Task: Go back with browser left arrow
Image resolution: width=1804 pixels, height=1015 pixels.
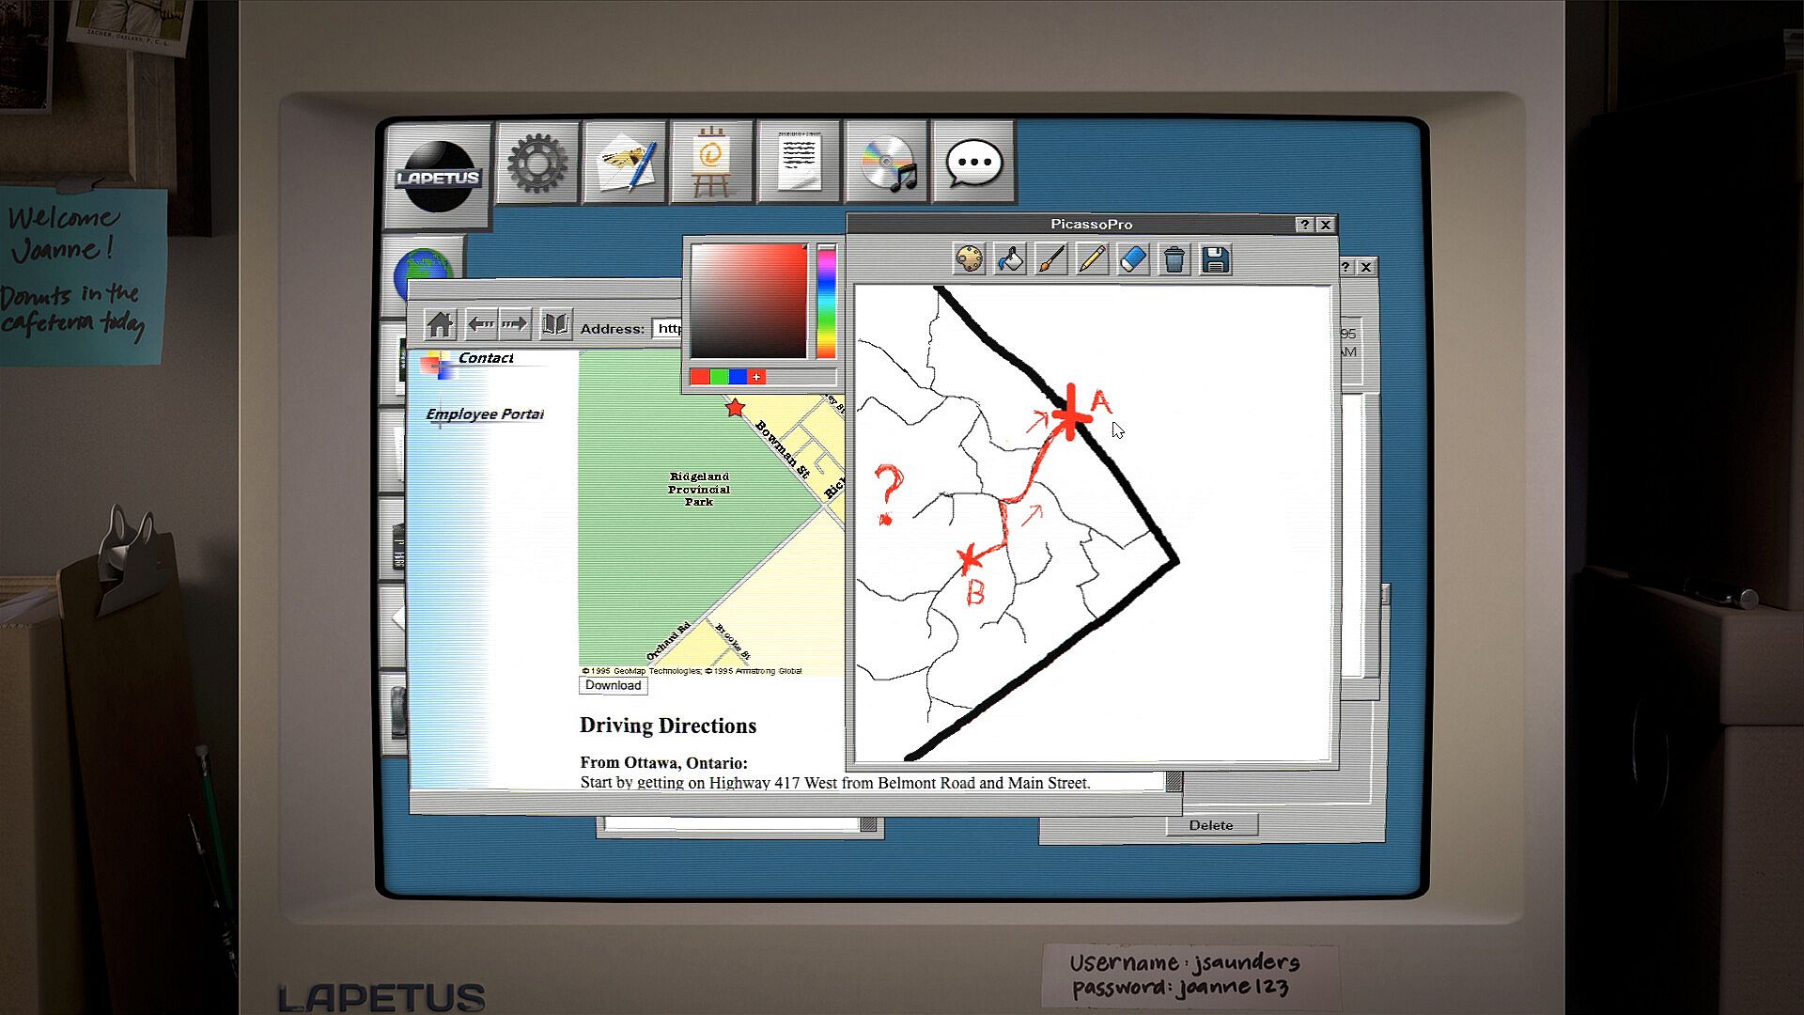Action: pyautogui.click(x=481, y=325)
